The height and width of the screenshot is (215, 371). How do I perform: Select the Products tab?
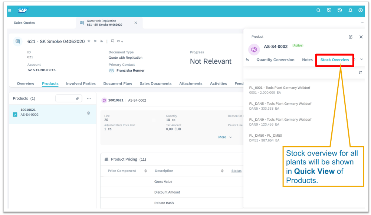(x=50, y=83)
